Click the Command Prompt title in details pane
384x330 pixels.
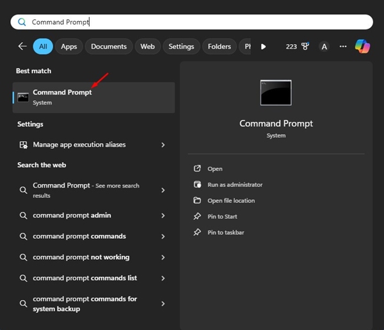276,124
